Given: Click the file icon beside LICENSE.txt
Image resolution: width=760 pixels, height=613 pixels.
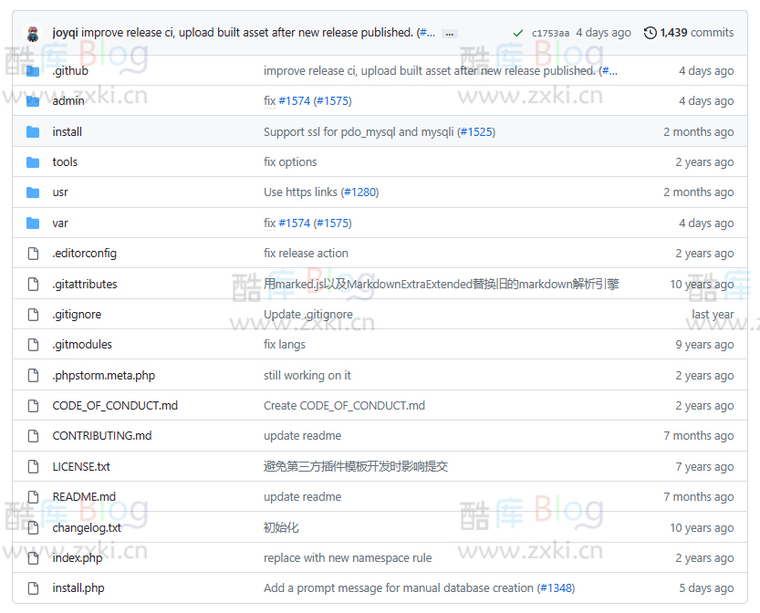Looking at the screenshot, I should [x=32, y=466].
